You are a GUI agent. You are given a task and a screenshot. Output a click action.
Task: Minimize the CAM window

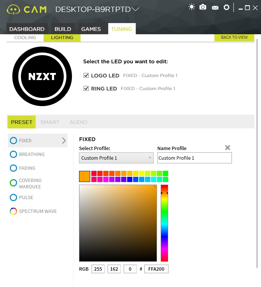click(x=240, y=9)
